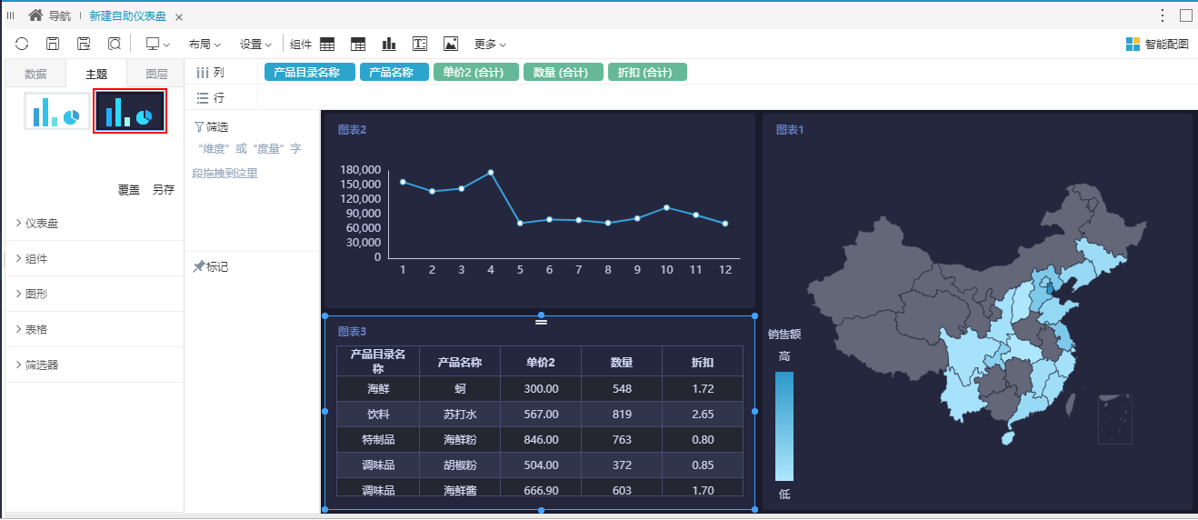Click the 单价2 table header
Image resolution: width=1198 pixels, height=520 pixels.
click(542, 362)
